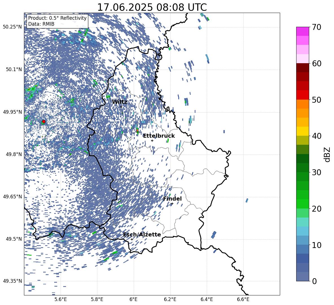
Task: Click the colorbar 70 tick label
Action: pos(317,27)
